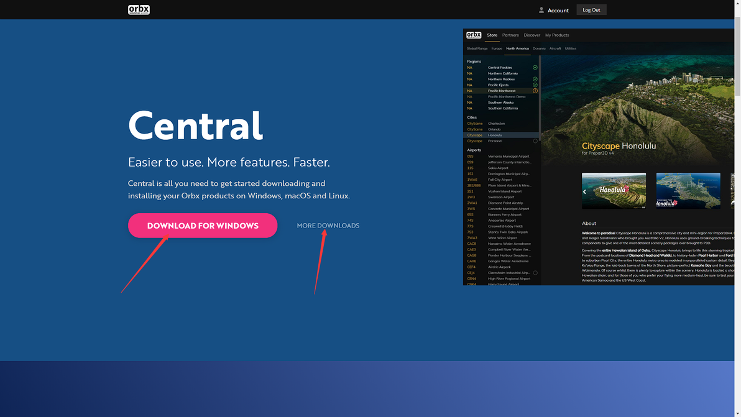
Task: Switch to Oceania category
Action: click(539, 48)
